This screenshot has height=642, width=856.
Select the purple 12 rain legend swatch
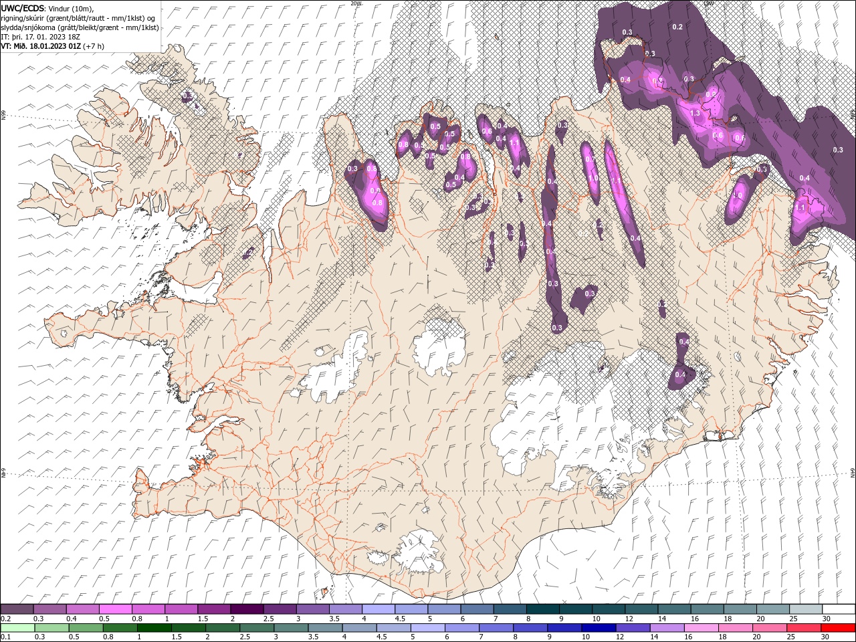coord(632,628)
